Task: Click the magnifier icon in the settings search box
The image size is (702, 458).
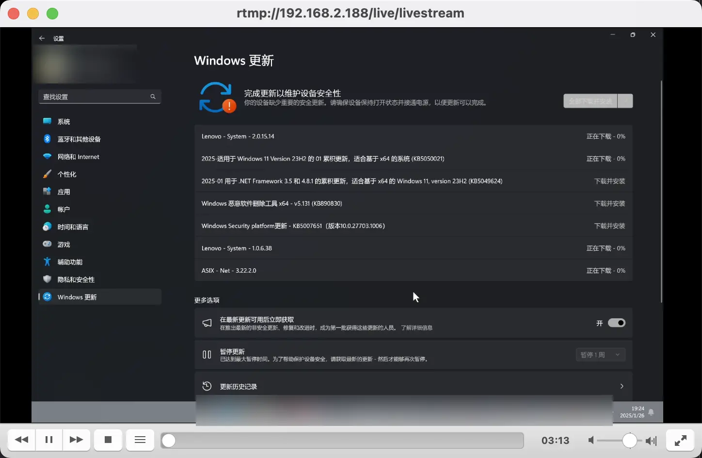Action: click(153, 97)
